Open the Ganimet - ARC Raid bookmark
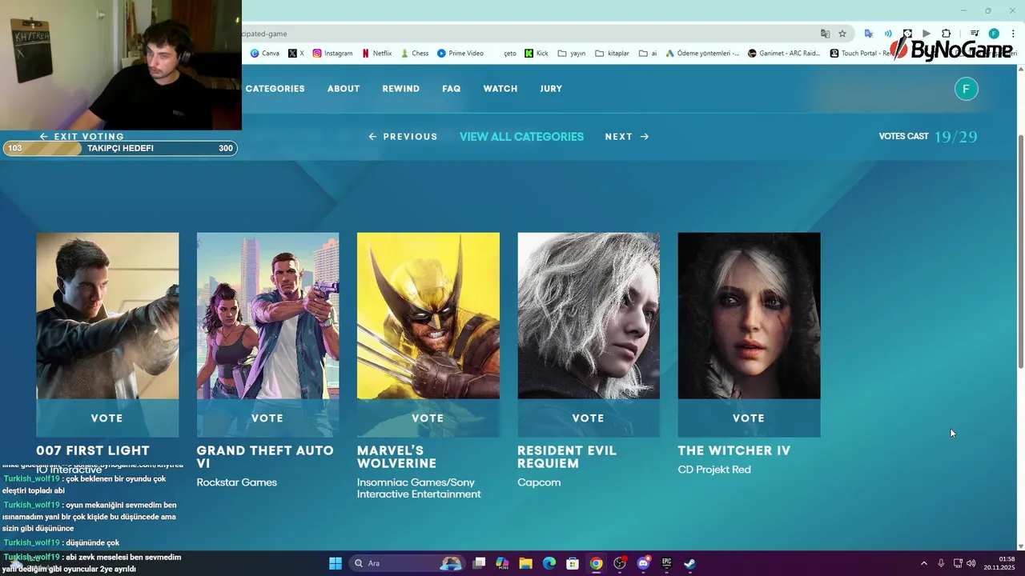This screenshot has width=1025, height=576. tap(785, 54)
